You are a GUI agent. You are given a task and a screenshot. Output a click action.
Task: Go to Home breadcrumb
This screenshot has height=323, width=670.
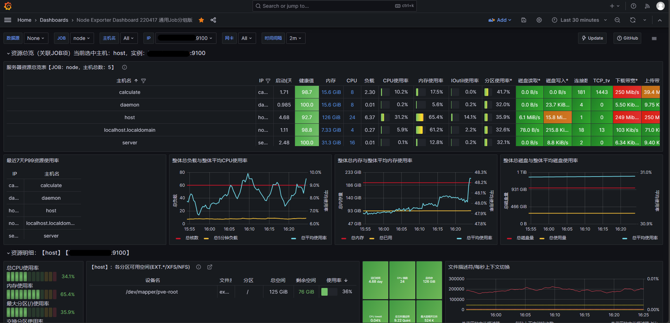pyautogui.click(x=25, y=20)
